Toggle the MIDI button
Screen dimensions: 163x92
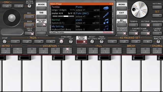(x=30, y=25)
